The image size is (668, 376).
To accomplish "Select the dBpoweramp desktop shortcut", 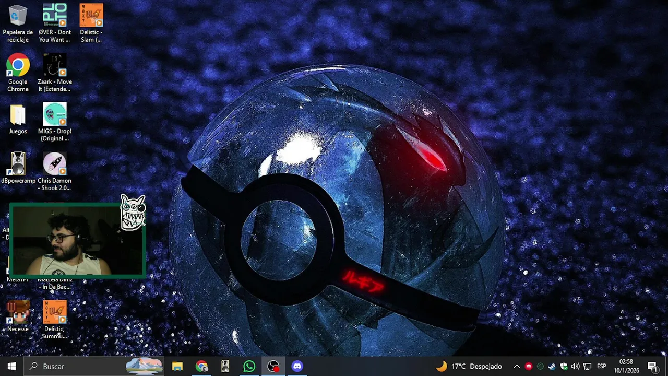I will pos(18,168).
